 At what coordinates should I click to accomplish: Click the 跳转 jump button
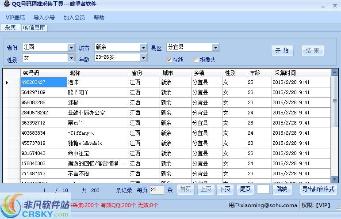[282, 189]
